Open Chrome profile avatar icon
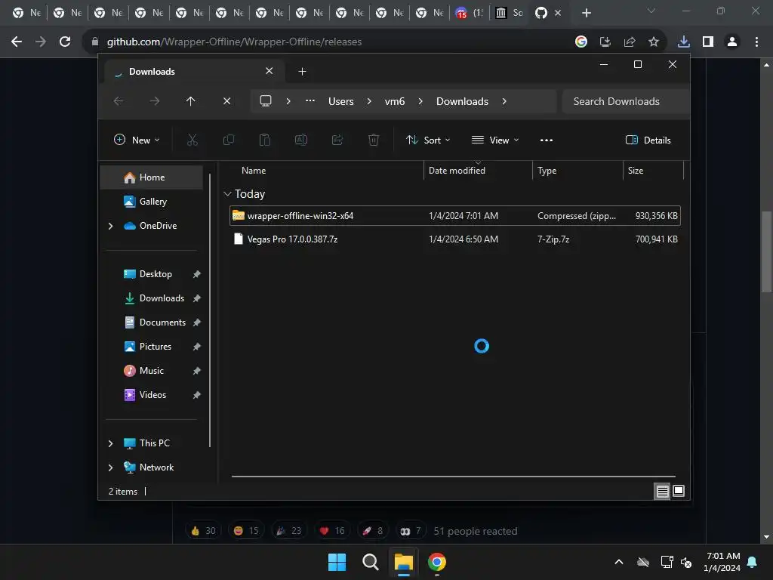 pos(731,42)
